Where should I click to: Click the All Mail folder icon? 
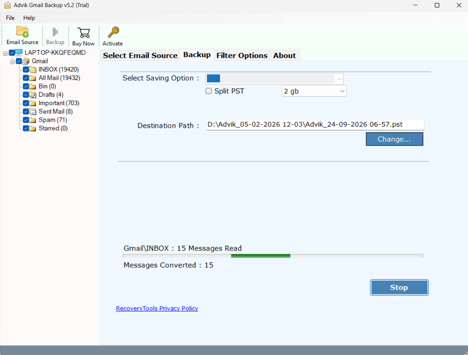[x=33, y=78]
